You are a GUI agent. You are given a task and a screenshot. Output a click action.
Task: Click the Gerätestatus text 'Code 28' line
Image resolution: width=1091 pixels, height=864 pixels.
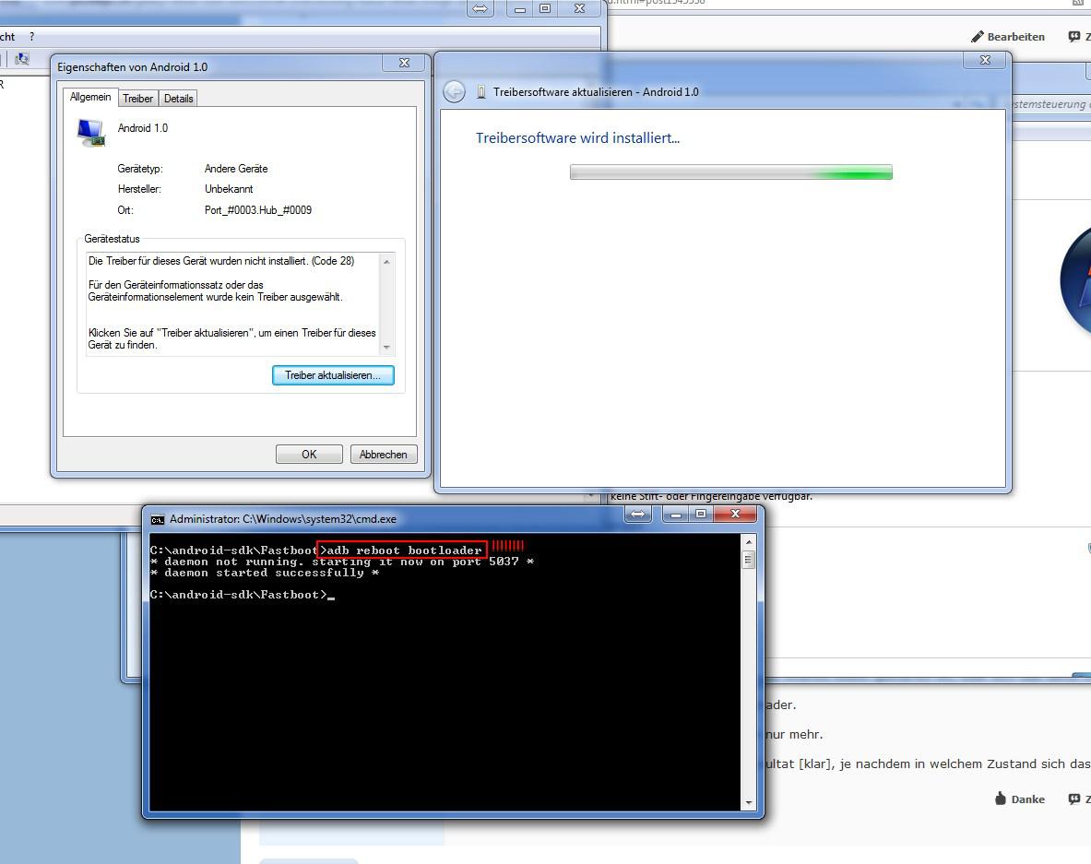pos(221,261)
